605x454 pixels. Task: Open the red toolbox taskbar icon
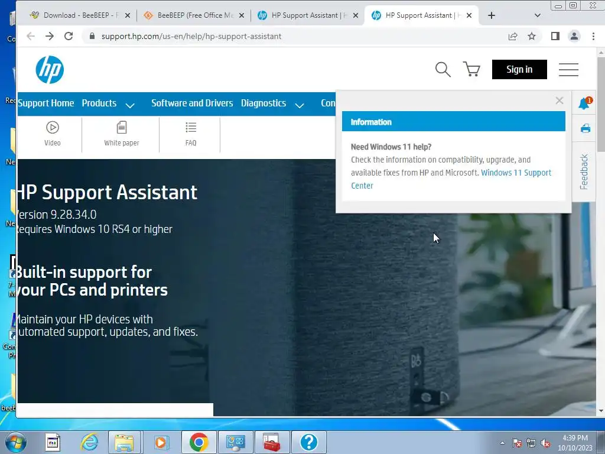click(272, 442)
